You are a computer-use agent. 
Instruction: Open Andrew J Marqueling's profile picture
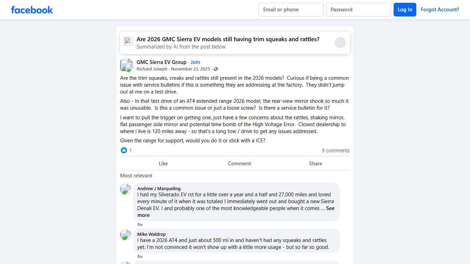[x=126, y=189]
